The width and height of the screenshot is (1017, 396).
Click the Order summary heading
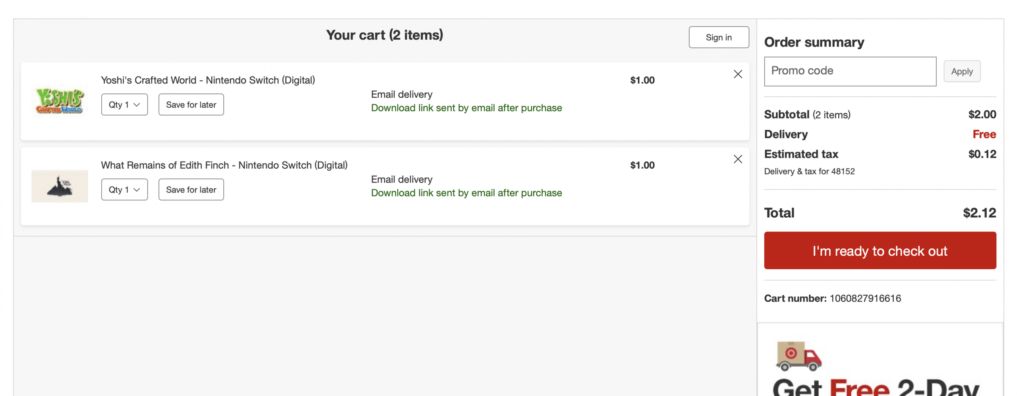pos(814,42)
